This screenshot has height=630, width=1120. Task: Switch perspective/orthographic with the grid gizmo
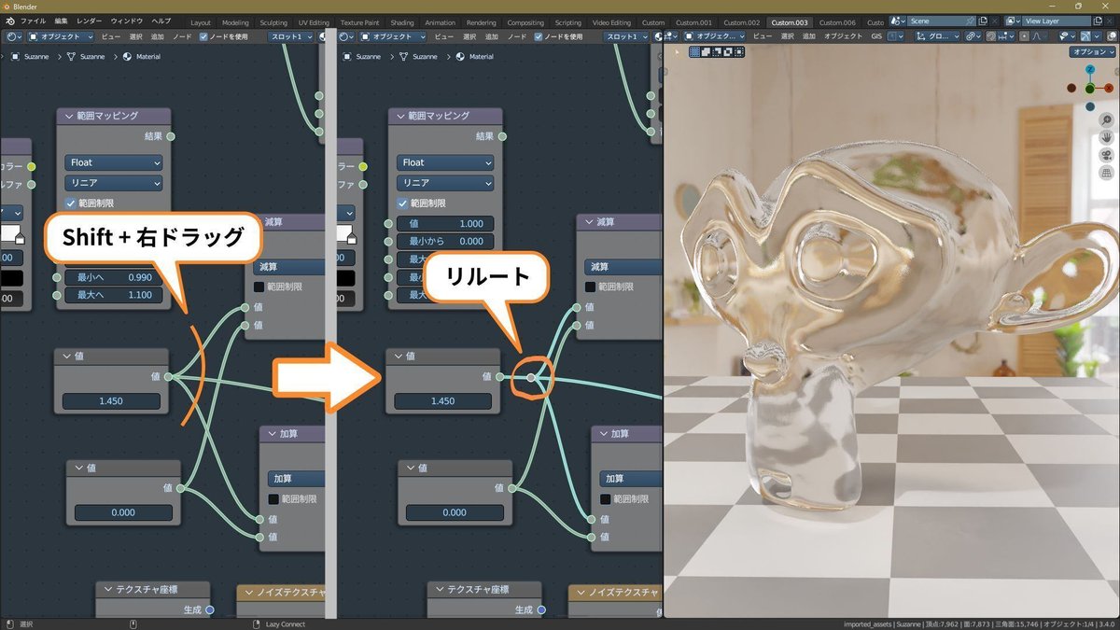click(x=1106, y=173)
